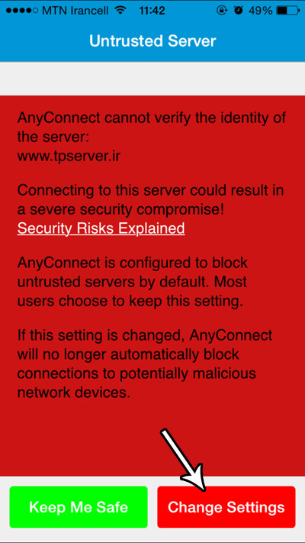305x543 pixels.
Task: Tap the MTN Irancell carrier label
Action: [75, 11]
